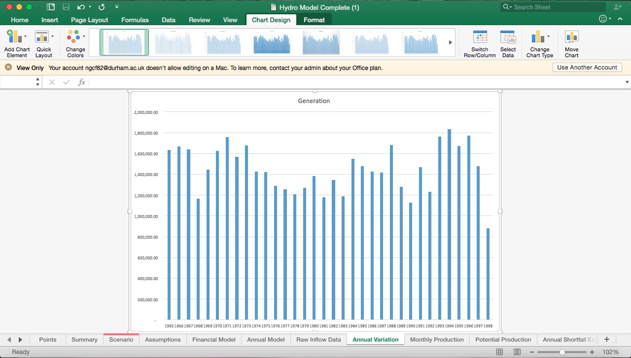Screen dimensions: 631x358
Task: Click Switch Row/Column
Action: point(479,42)
